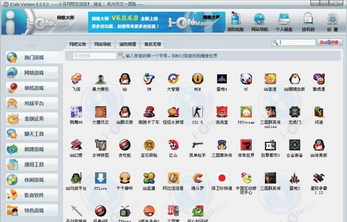Open 特色游戏 category

(32, 210)
